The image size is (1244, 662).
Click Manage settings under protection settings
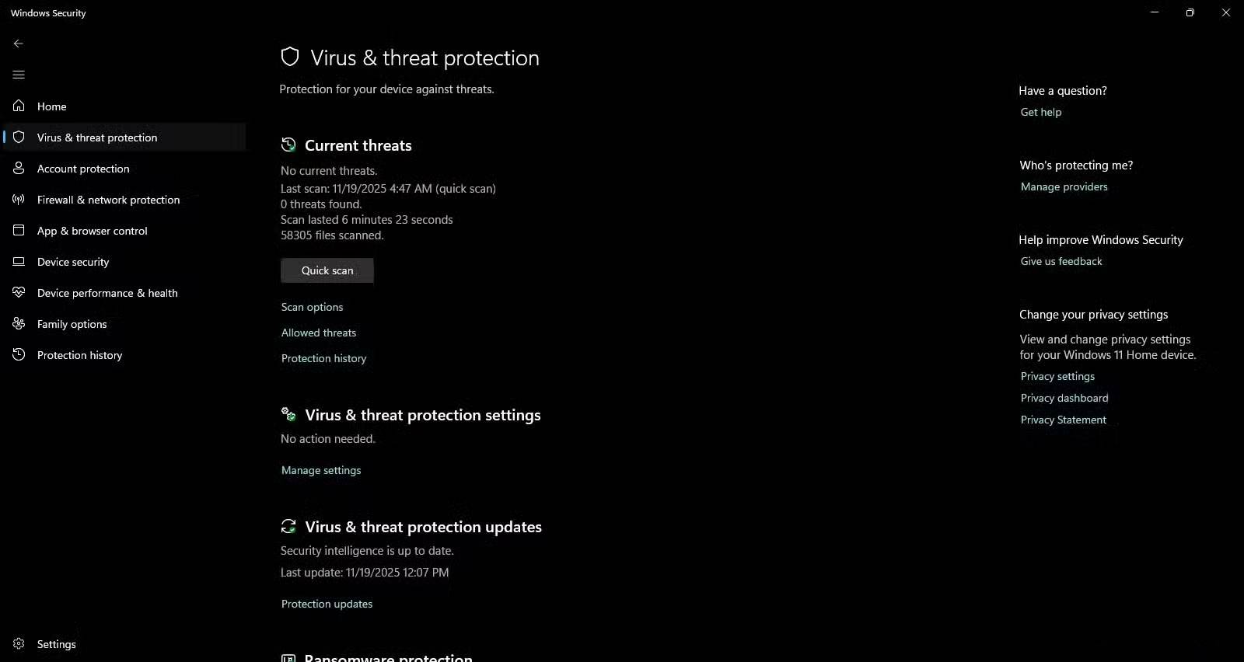320,470
